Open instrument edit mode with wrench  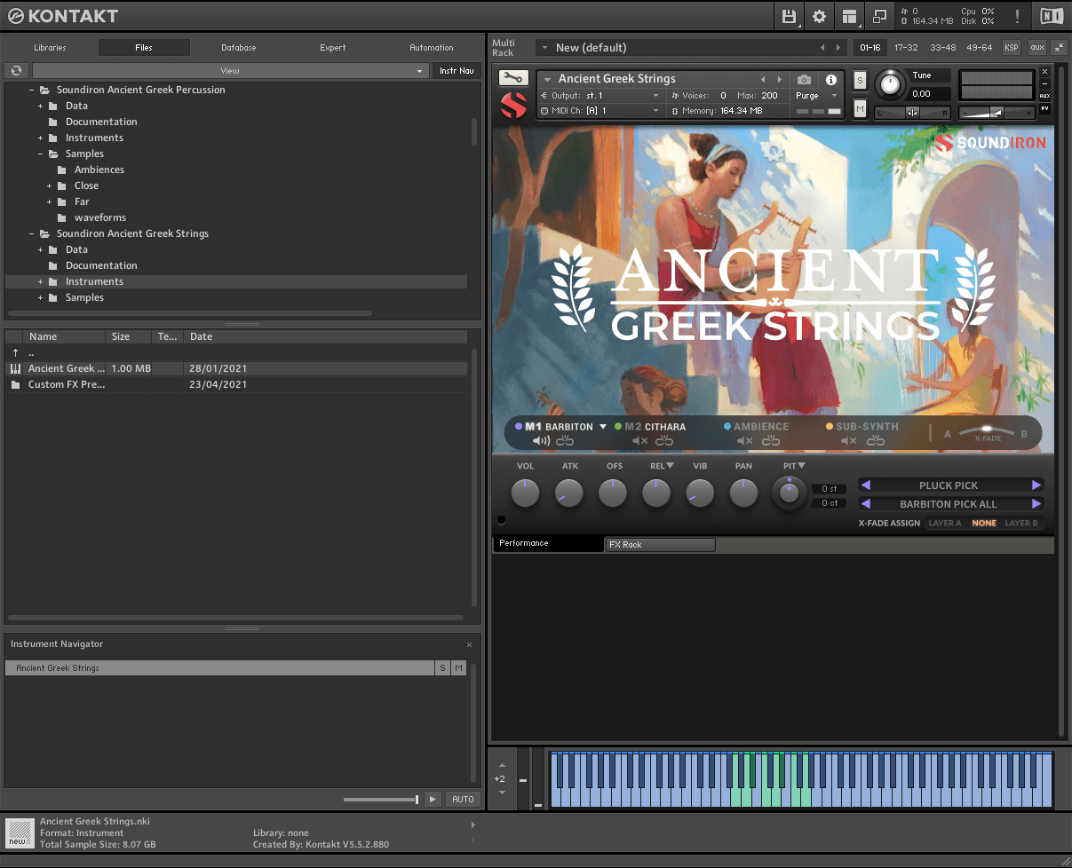[513, 77]
